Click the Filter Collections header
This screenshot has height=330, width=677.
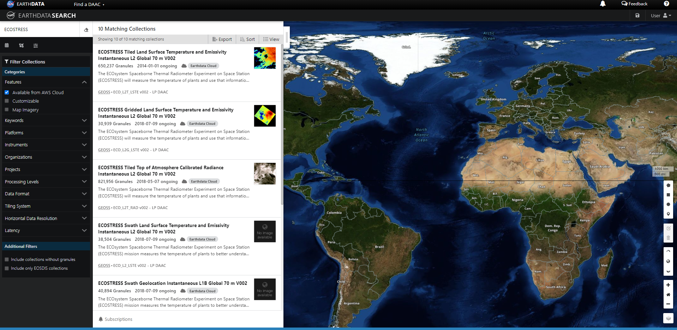[46, 62]
